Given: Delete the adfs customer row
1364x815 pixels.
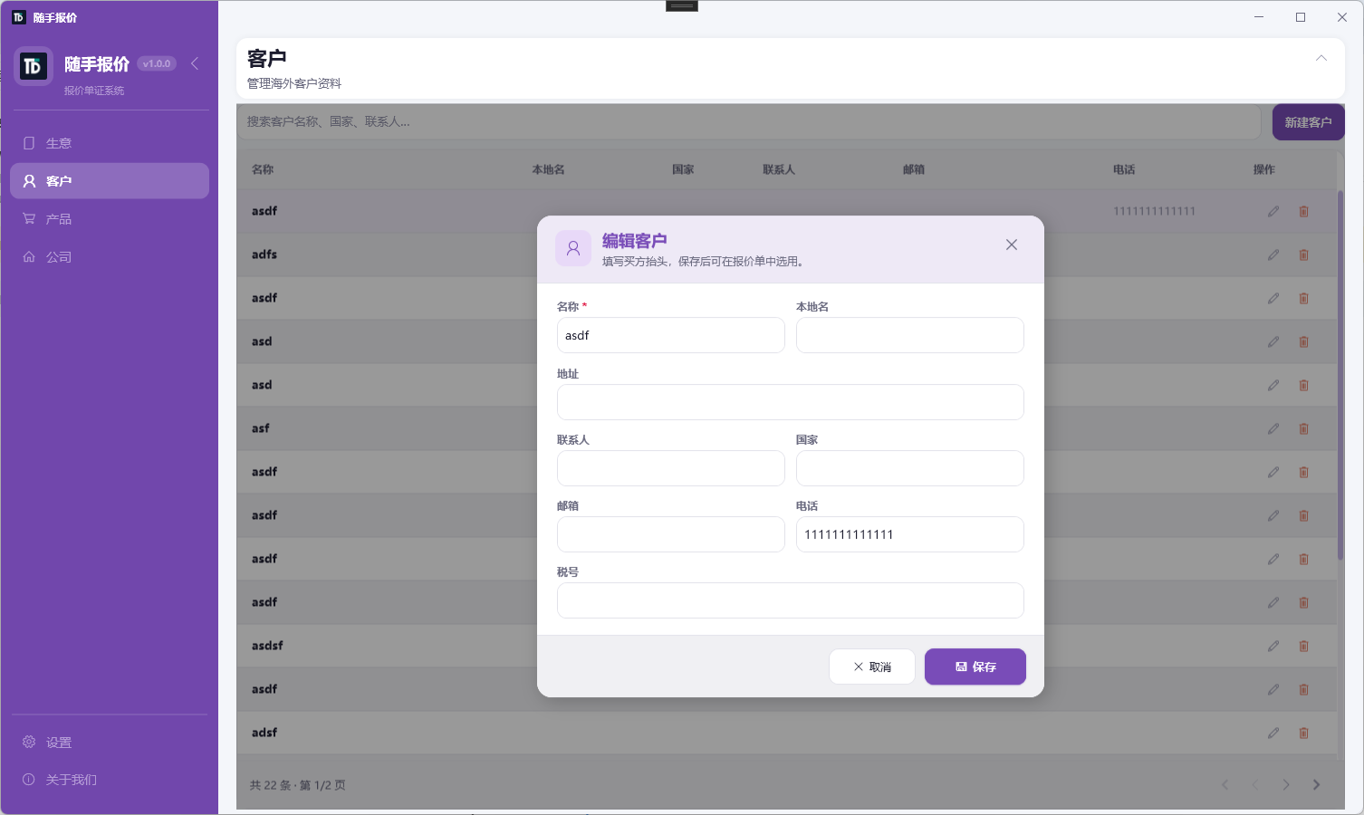Looking at the screenshot, I should [x=1304, y=254].
